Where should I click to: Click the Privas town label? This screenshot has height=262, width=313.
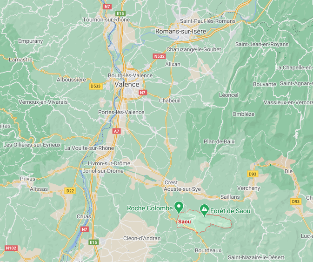click(x=27, y=179)
